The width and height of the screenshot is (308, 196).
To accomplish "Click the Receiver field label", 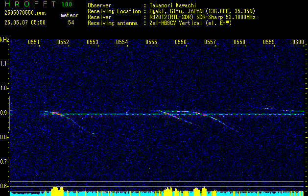I will tap(99, 17).
